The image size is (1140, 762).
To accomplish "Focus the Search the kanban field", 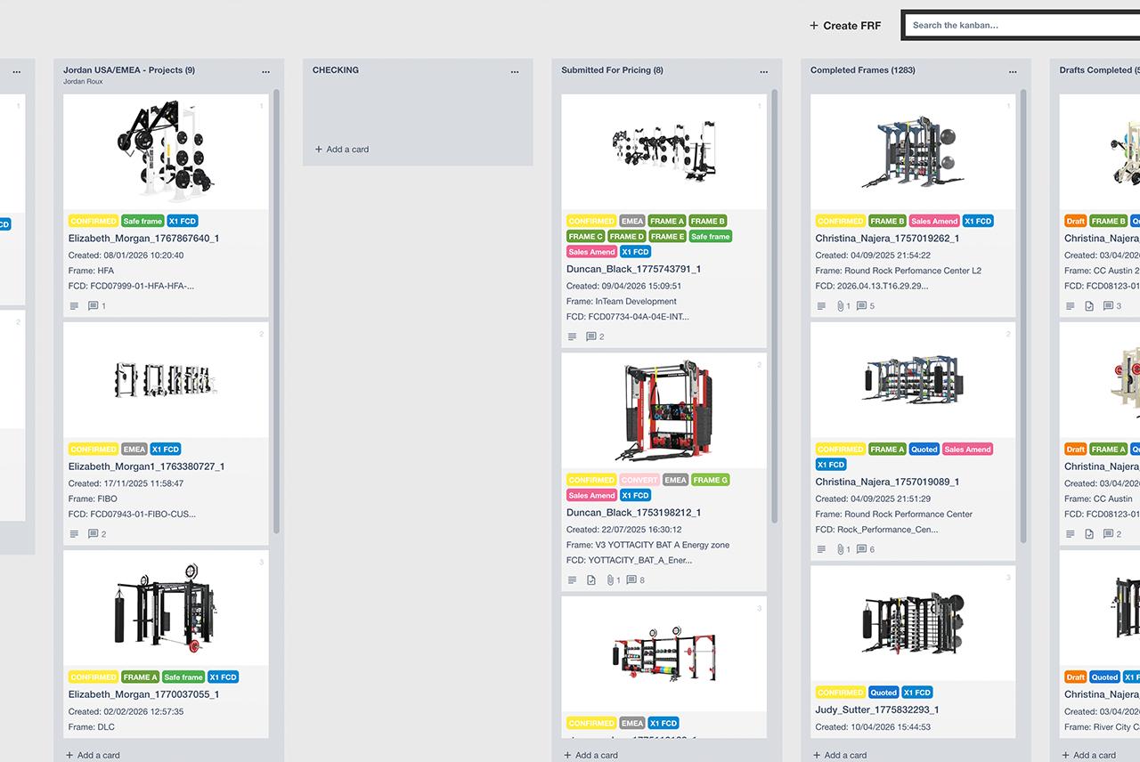I will click(1022, 25).
